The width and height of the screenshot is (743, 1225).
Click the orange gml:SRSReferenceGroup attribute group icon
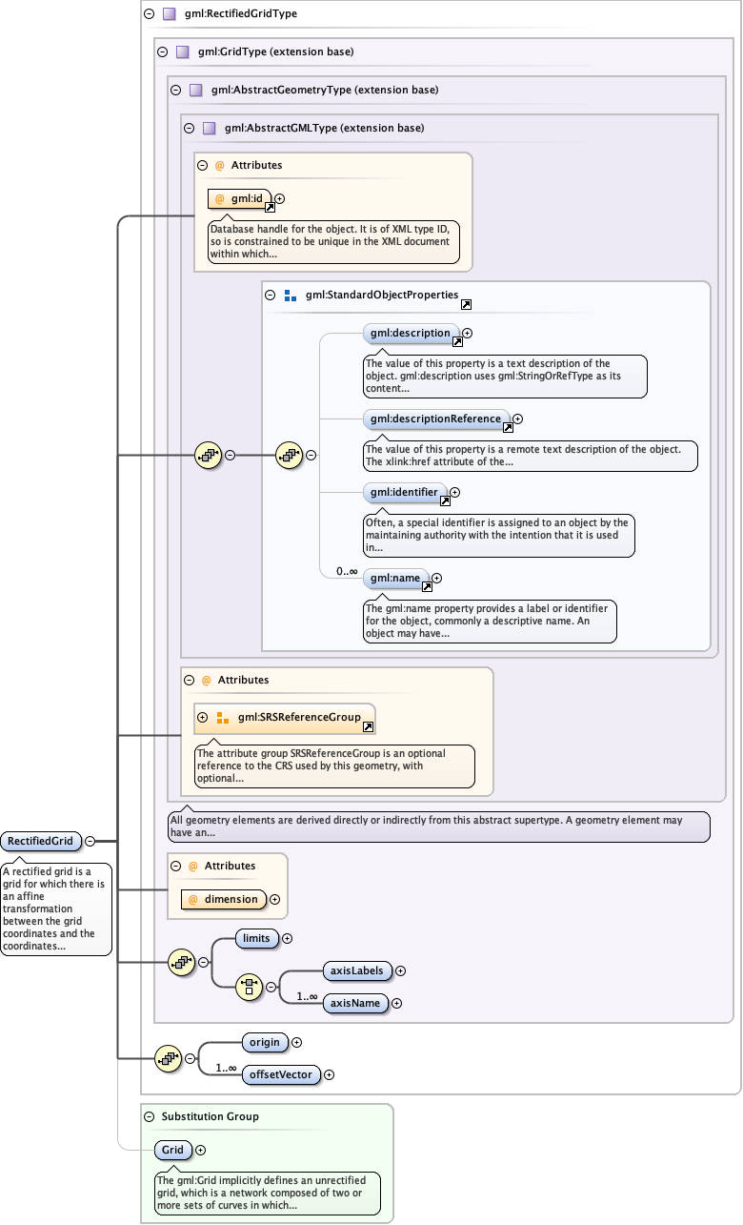point(222,718)
